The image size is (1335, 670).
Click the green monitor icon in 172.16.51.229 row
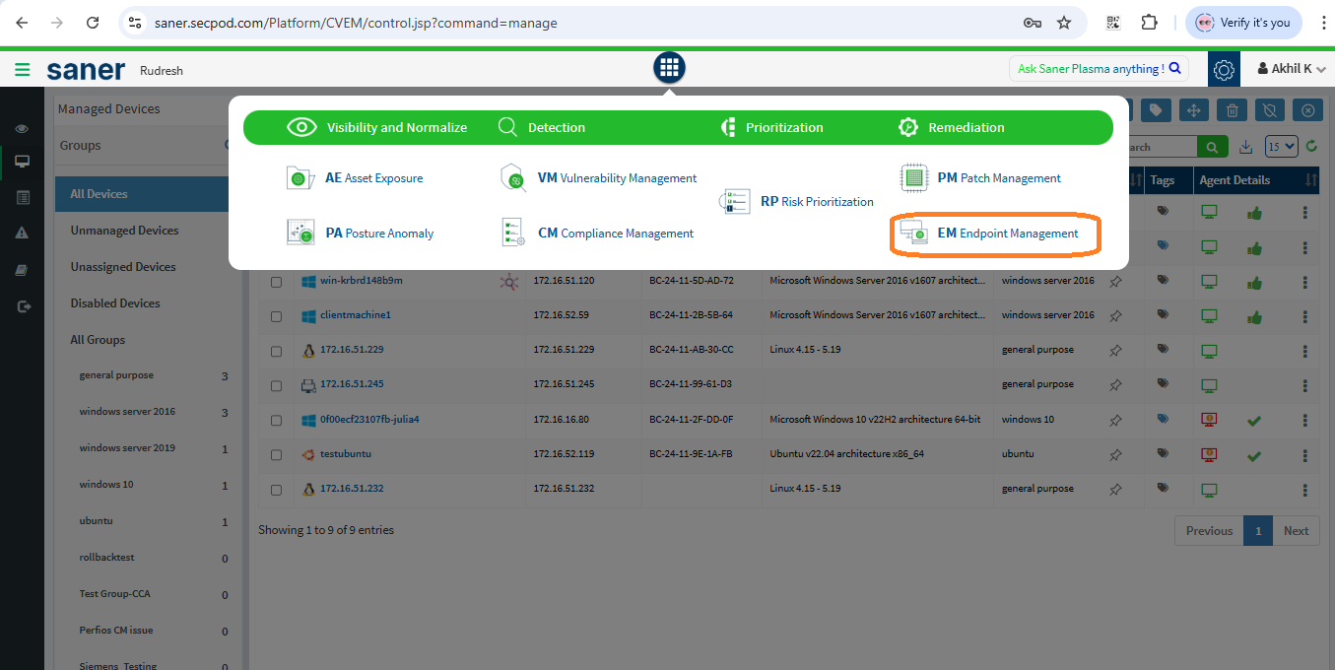point(1209,351)
